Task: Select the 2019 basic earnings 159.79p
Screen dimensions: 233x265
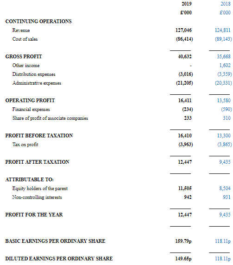Action: [x=183, y=241]
